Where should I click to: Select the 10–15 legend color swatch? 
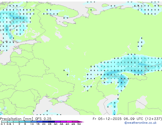click(34, 122)
